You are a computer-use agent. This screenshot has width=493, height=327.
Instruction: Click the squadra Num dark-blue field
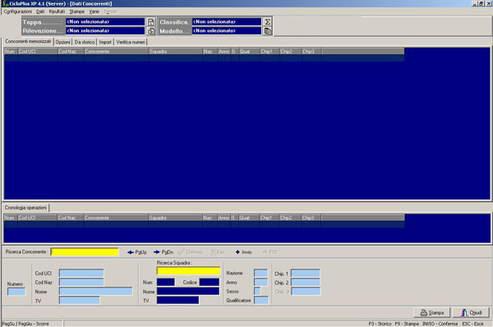pos(166,283)
